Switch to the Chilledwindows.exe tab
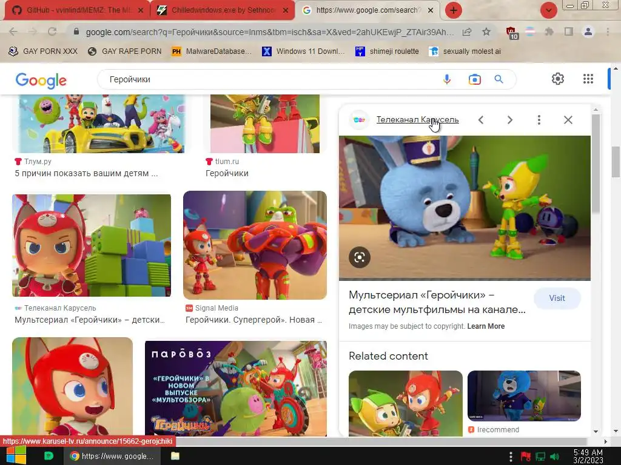The image size is (621, 465). (222, 10)
